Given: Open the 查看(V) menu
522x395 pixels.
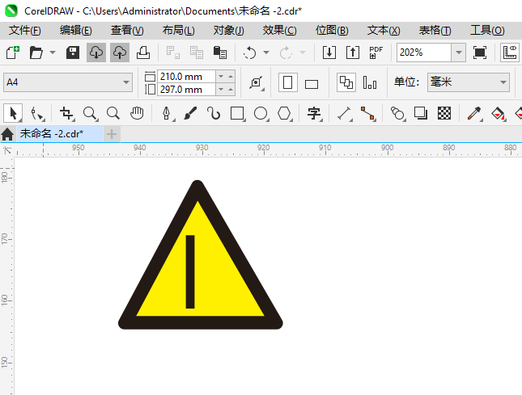Looking at the screenshot, I should pos(127,31).
